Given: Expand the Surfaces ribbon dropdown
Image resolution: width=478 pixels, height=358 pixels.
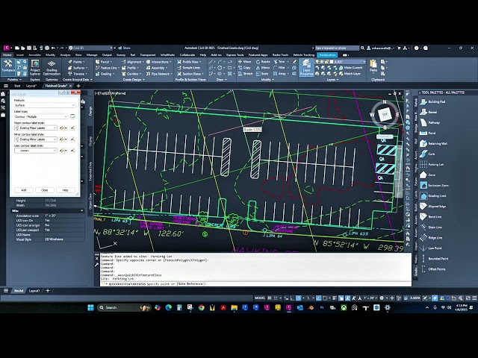Looking at the screenshot, I should tap(78, 68).
